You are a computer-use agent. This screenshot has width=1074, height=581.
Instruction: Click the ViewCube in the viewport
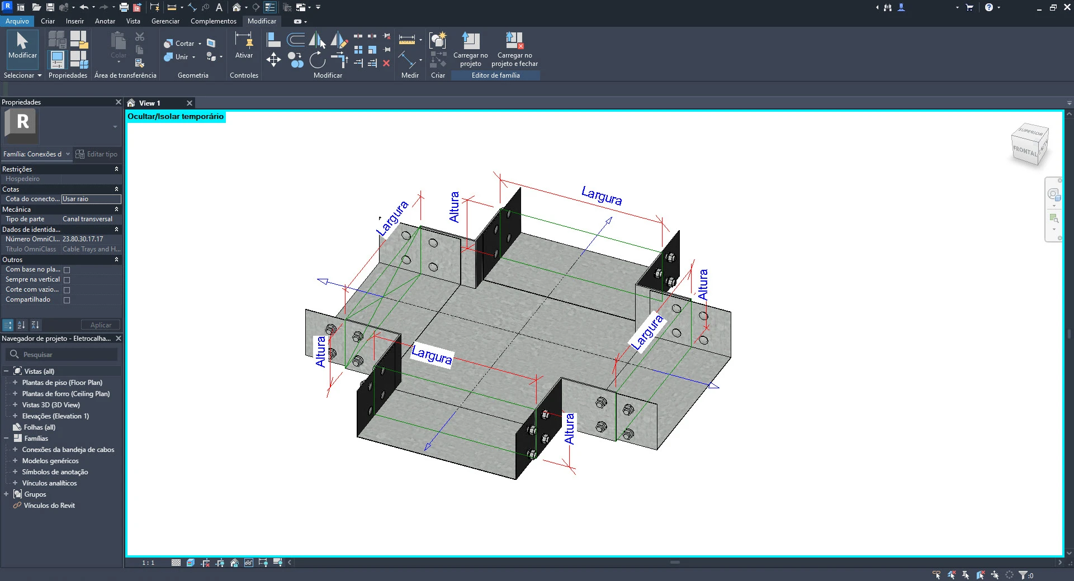tap(1029, 145)
